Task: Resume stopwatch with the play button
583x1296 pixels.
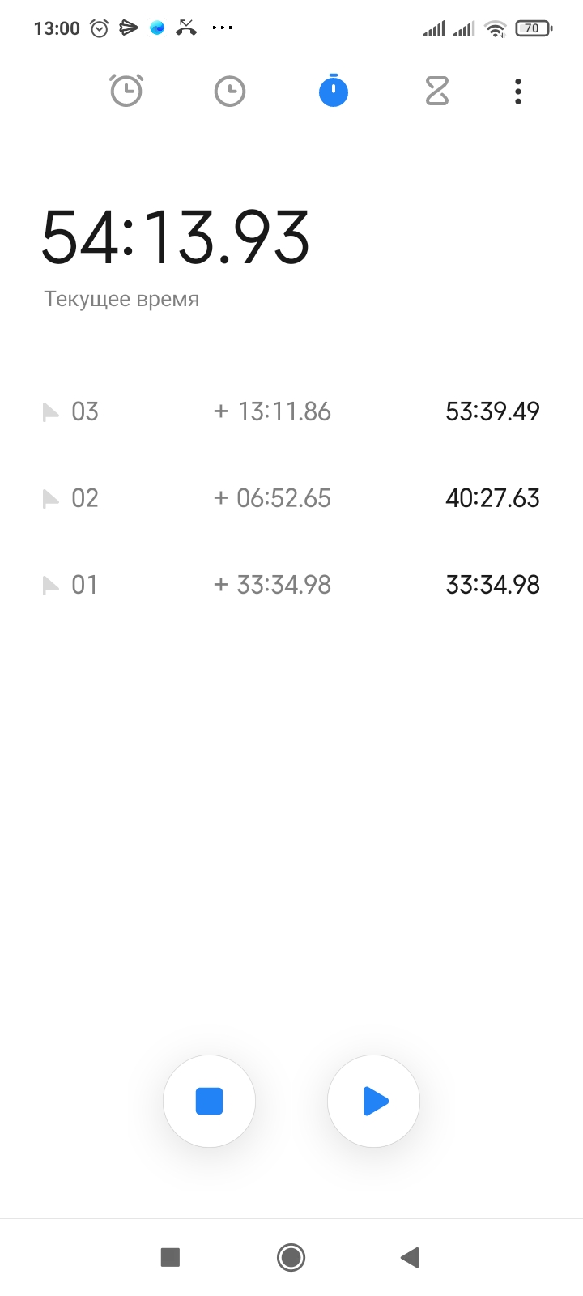Action: (x=374, y=1102)
